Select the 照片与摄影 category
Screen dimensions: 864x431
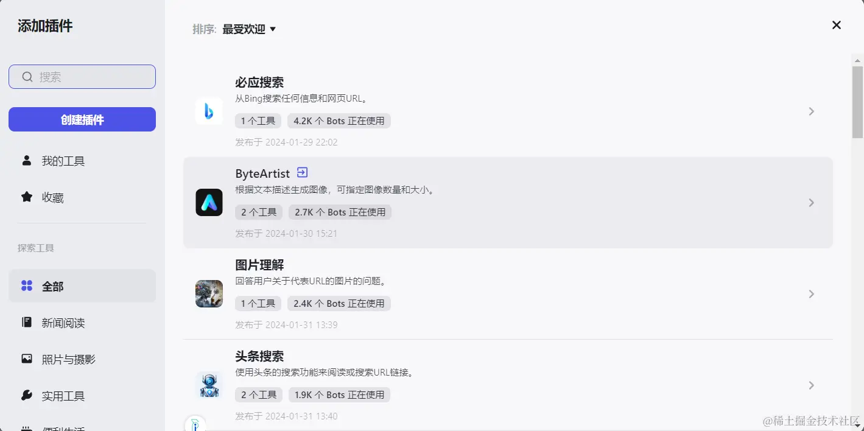tap(68, 359)
